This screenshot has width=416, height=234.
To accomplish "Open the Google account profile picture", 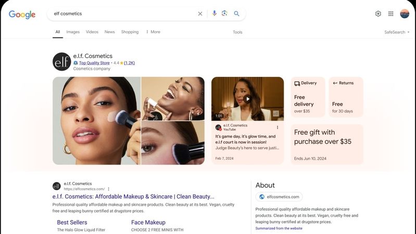I will [405, 14].
